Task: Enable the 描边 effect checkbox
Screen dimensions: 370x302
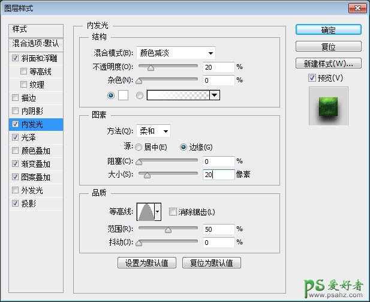Action: (15, 98)
